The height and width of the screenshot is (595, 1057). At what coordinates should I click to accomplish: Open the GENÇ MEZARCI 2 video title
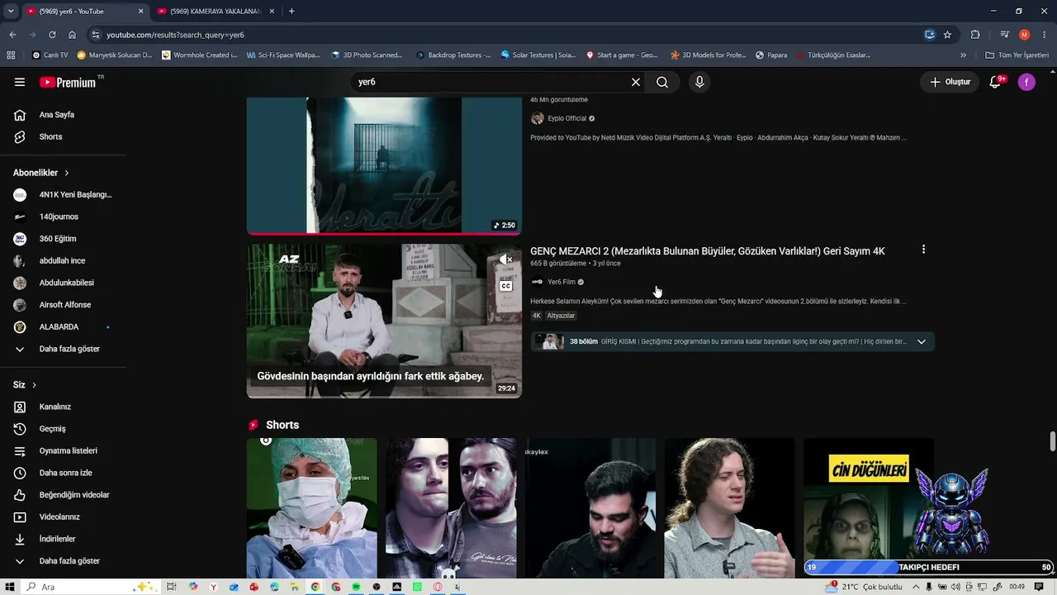(x=708, y=251)
